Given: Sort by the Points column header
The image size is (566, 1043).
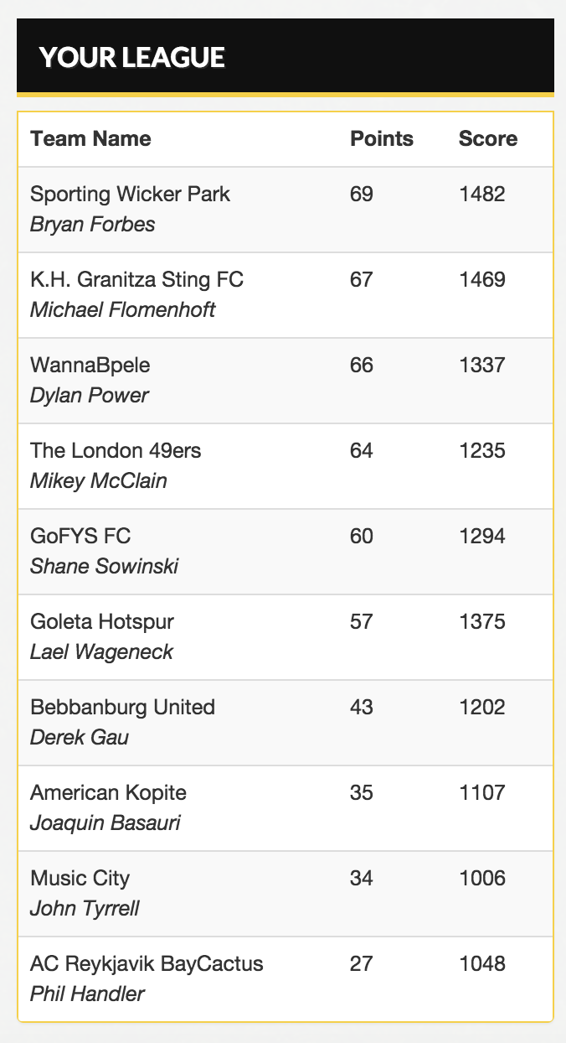Looking at the screenshot, I should [382, 139].
